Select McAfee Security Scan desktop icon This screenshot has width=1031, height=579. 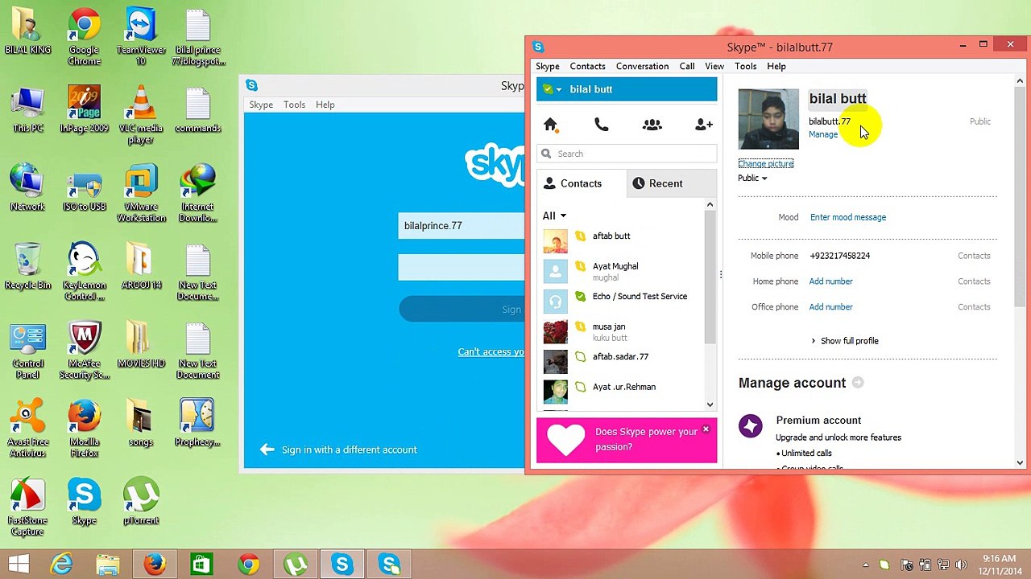click(84, 350)
